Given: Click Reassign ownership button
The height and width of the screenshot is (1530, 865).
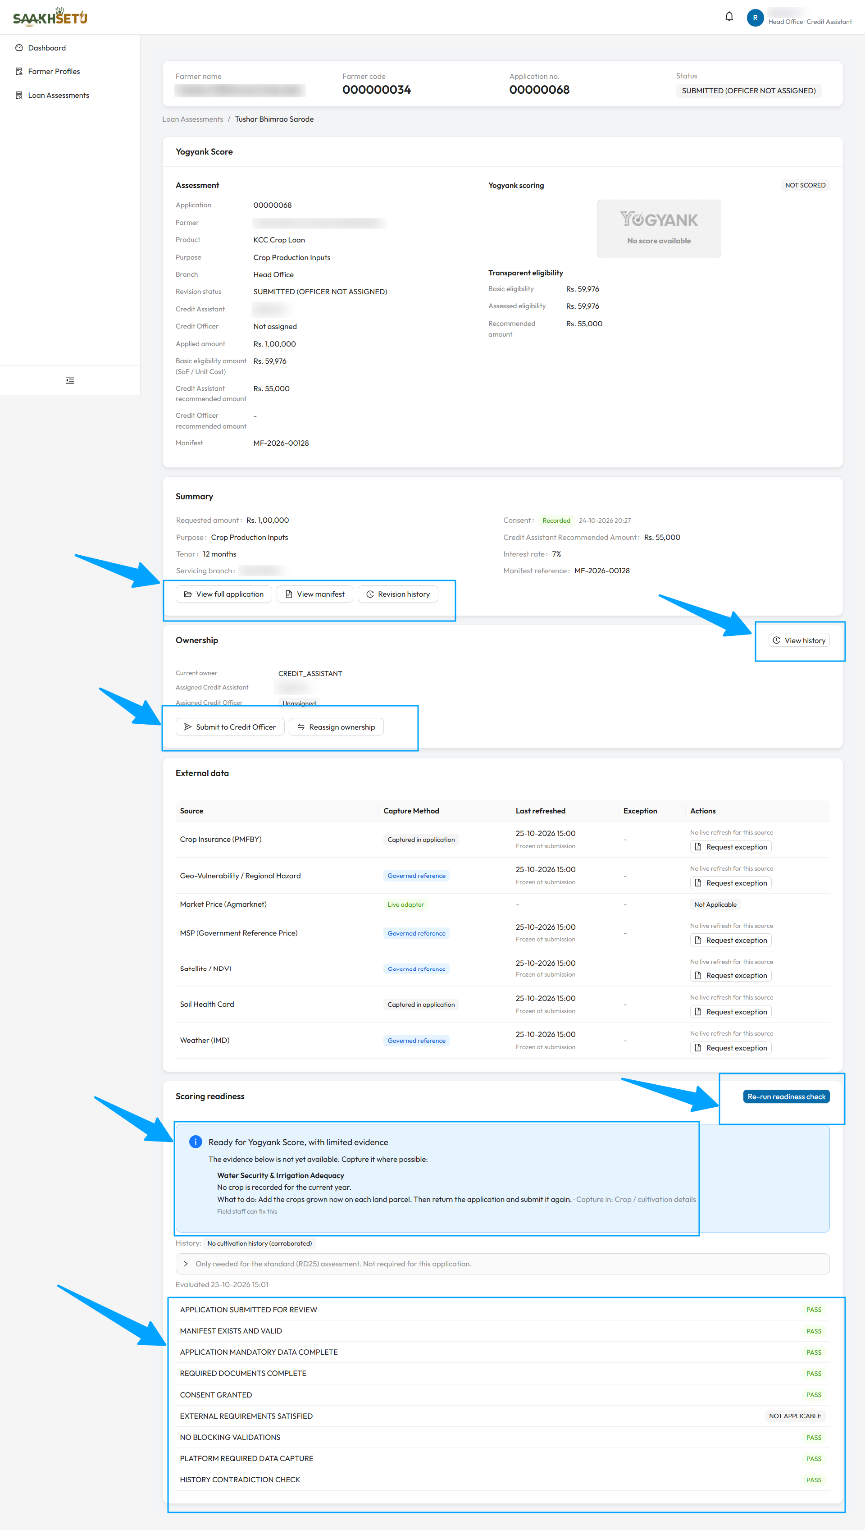Looking at the screenshot, I should click(336, 726).
